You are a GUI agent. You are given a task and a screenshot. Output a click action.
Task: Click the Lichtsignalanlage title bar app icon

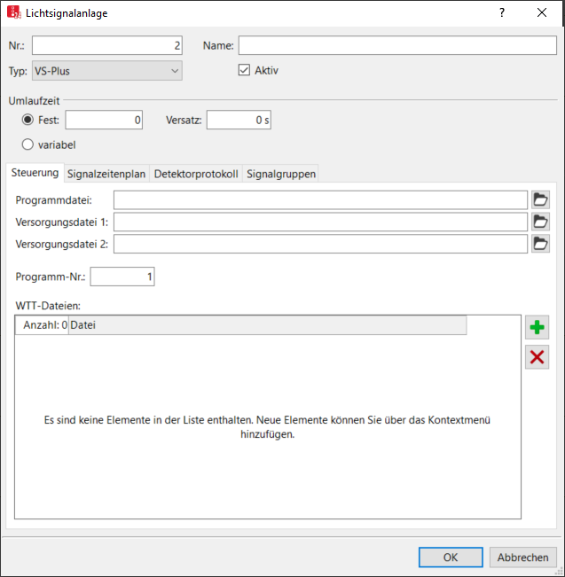pyautogui.click(x=14, y=13)
